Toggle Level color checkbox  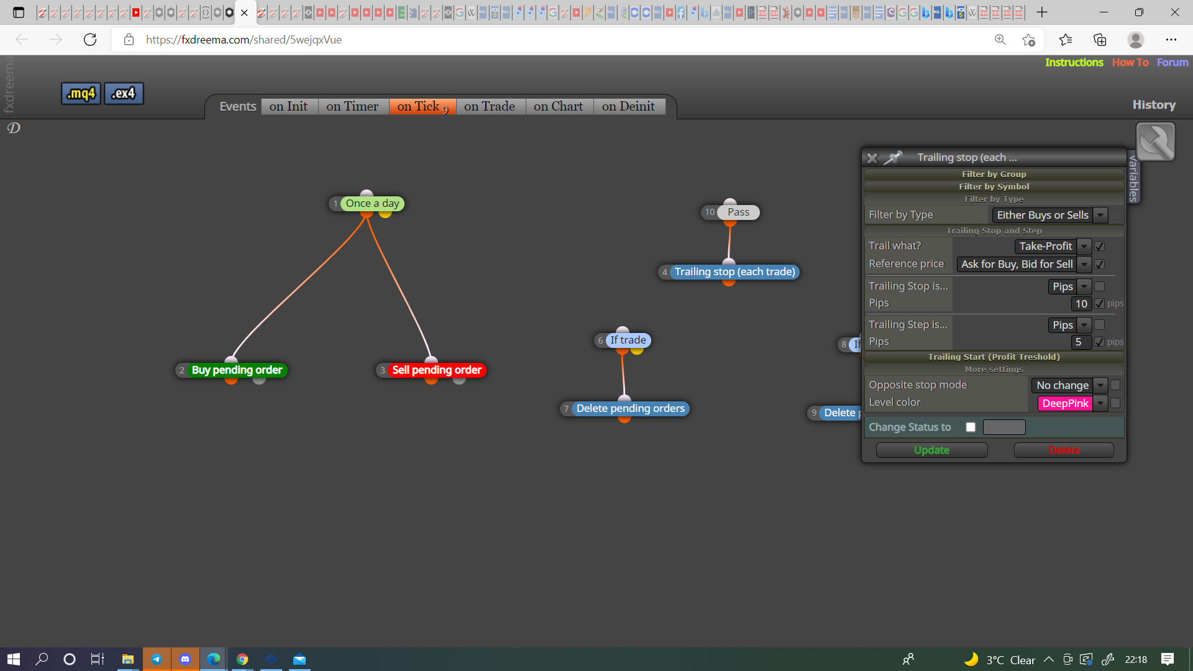pyautogui.click(x=1115, y=403)
